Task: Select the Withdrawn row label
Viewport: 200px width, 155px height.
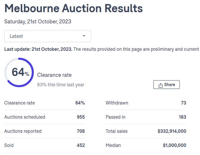Action: point(117,103)
